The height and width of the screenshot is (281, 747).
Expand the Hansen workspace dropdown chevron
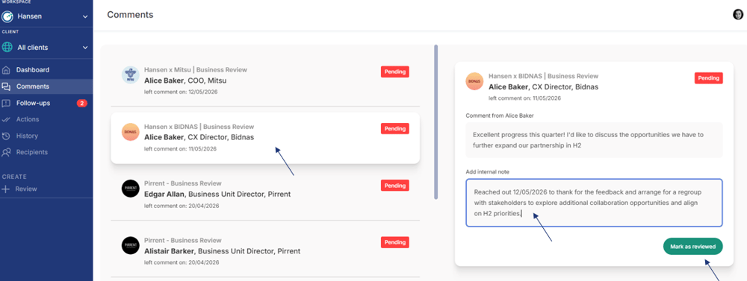[85, 16]
